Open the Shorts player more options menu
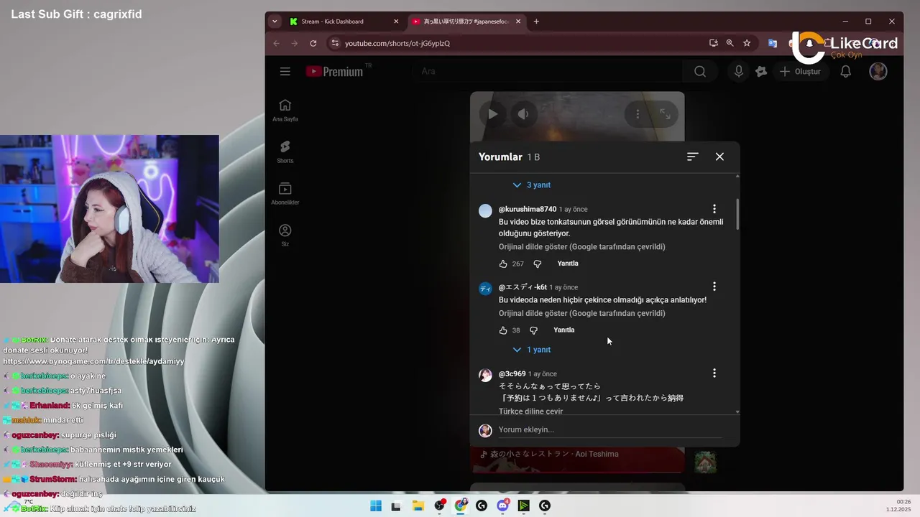 637,113
